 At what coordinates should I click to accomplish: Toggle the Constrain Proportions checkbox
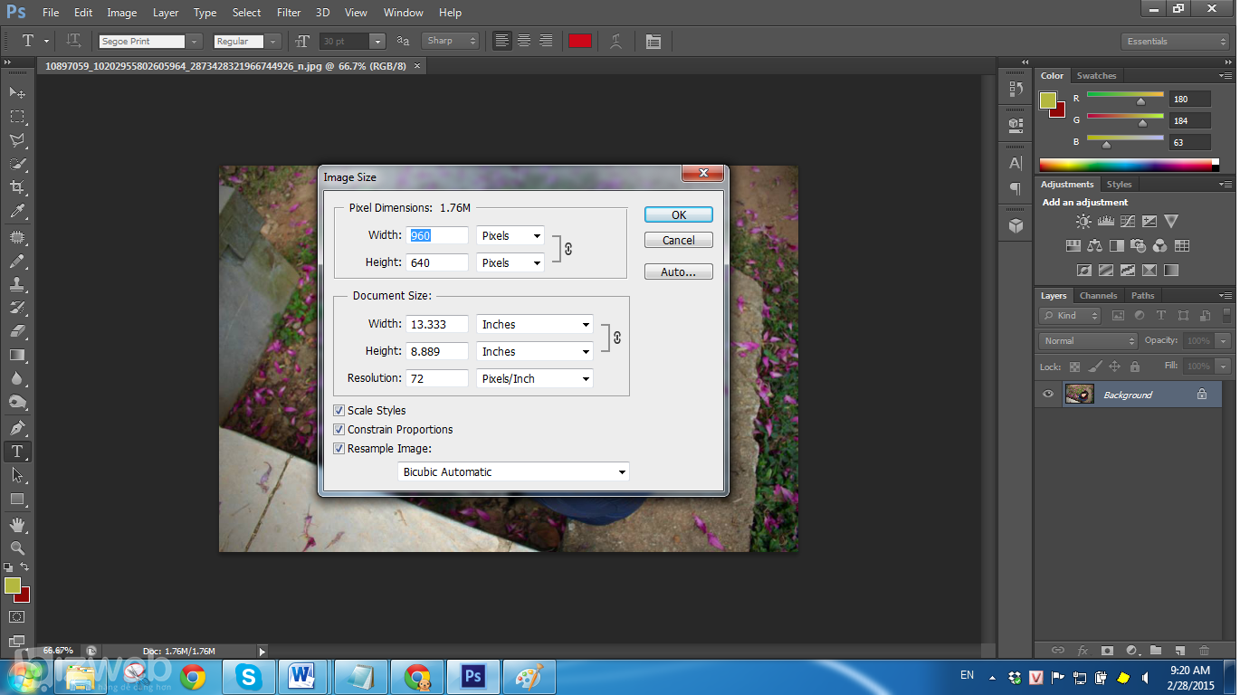(x=339, y=430)
